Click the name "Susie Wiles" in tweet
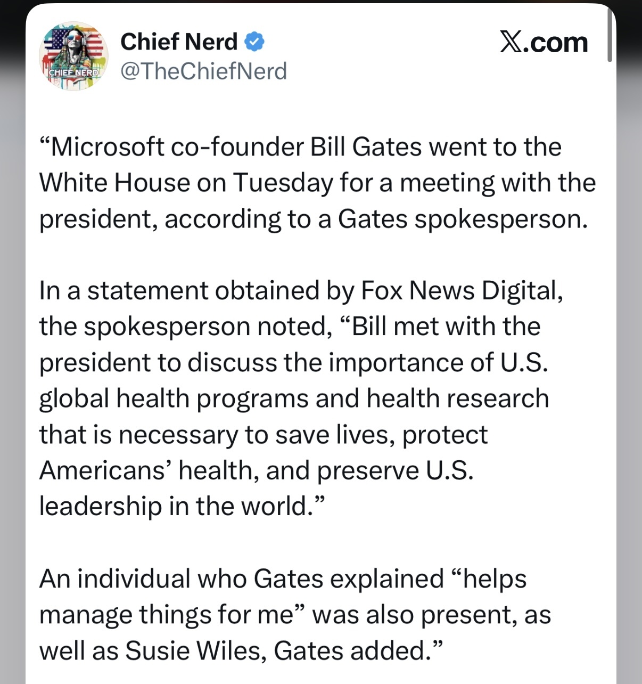The height and width of the screenshot is (684, 642). tap(195, 651)
